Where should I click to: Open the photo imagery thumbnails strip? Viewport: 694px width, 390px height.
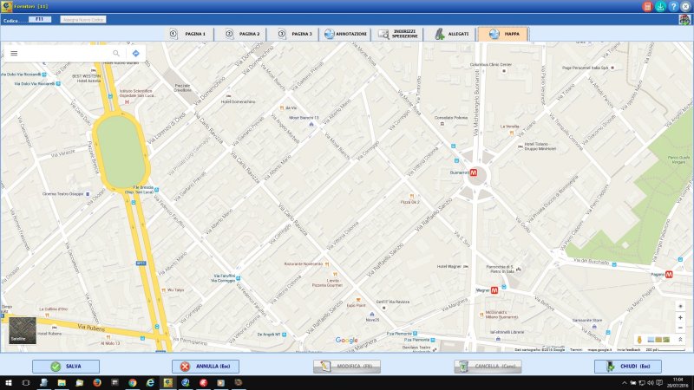[658, 340]
